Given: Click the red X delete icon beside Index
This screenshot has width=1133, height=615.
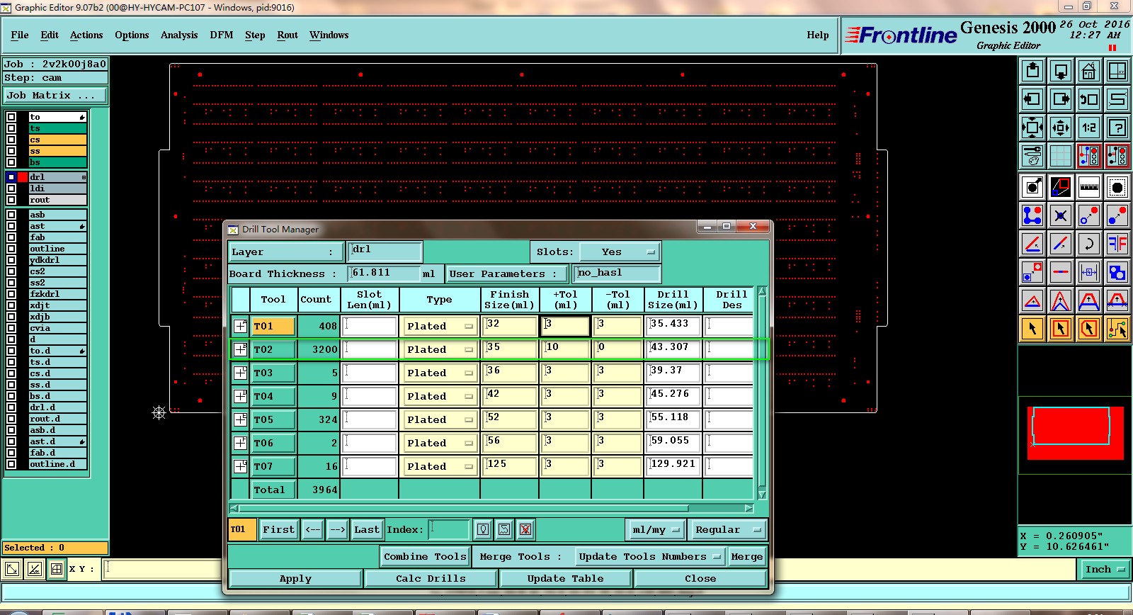Looking at the screenshot, I should click(525, 529).
